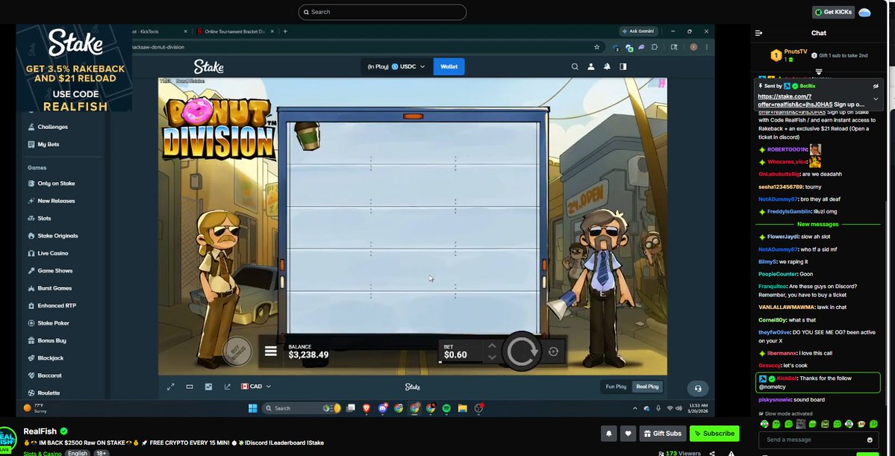Switch to Fun Play mode
Screen dimensions: 895x456
click(x=616, y=387)
